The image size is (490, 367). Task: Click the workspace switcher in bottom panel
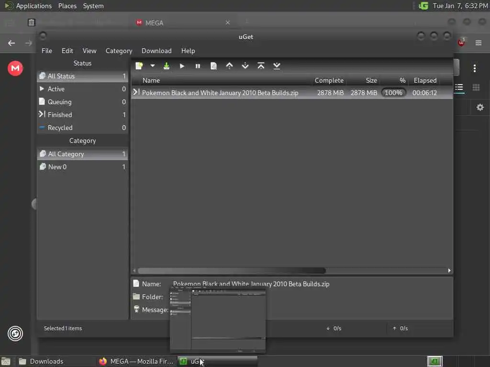(x=435, y=361)
